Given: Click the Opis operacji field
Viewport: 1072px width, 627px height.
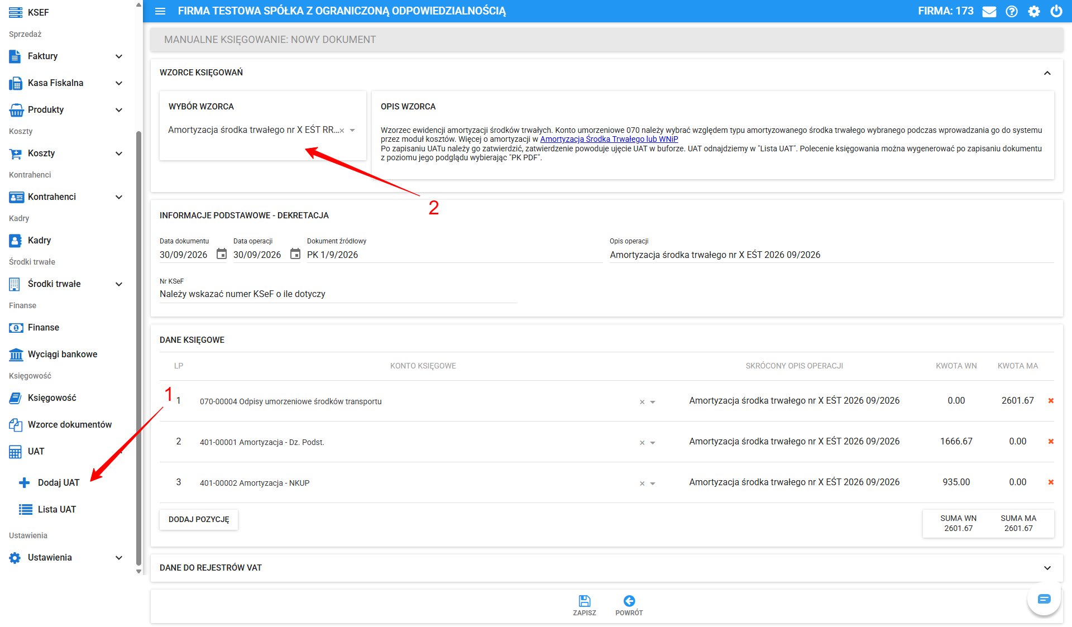Looking at the screenshot, I should [831, 255].
